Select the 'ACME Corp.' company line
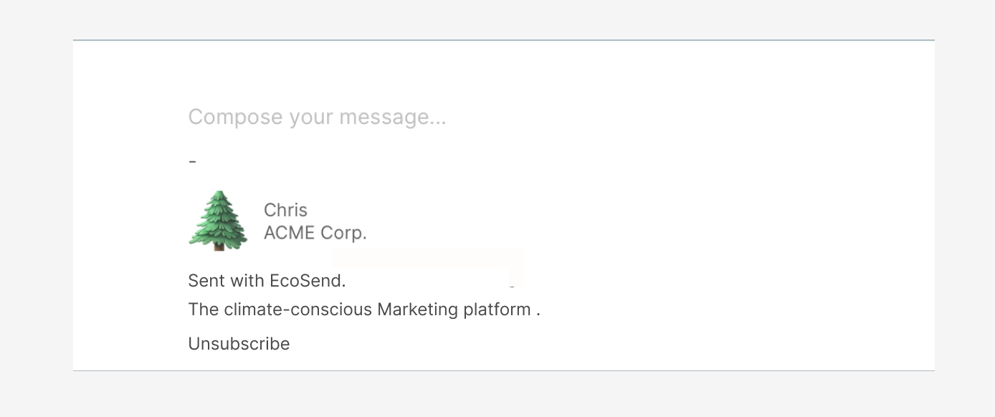The width and height of the screenshot is (995, 417). click(315, 233)
